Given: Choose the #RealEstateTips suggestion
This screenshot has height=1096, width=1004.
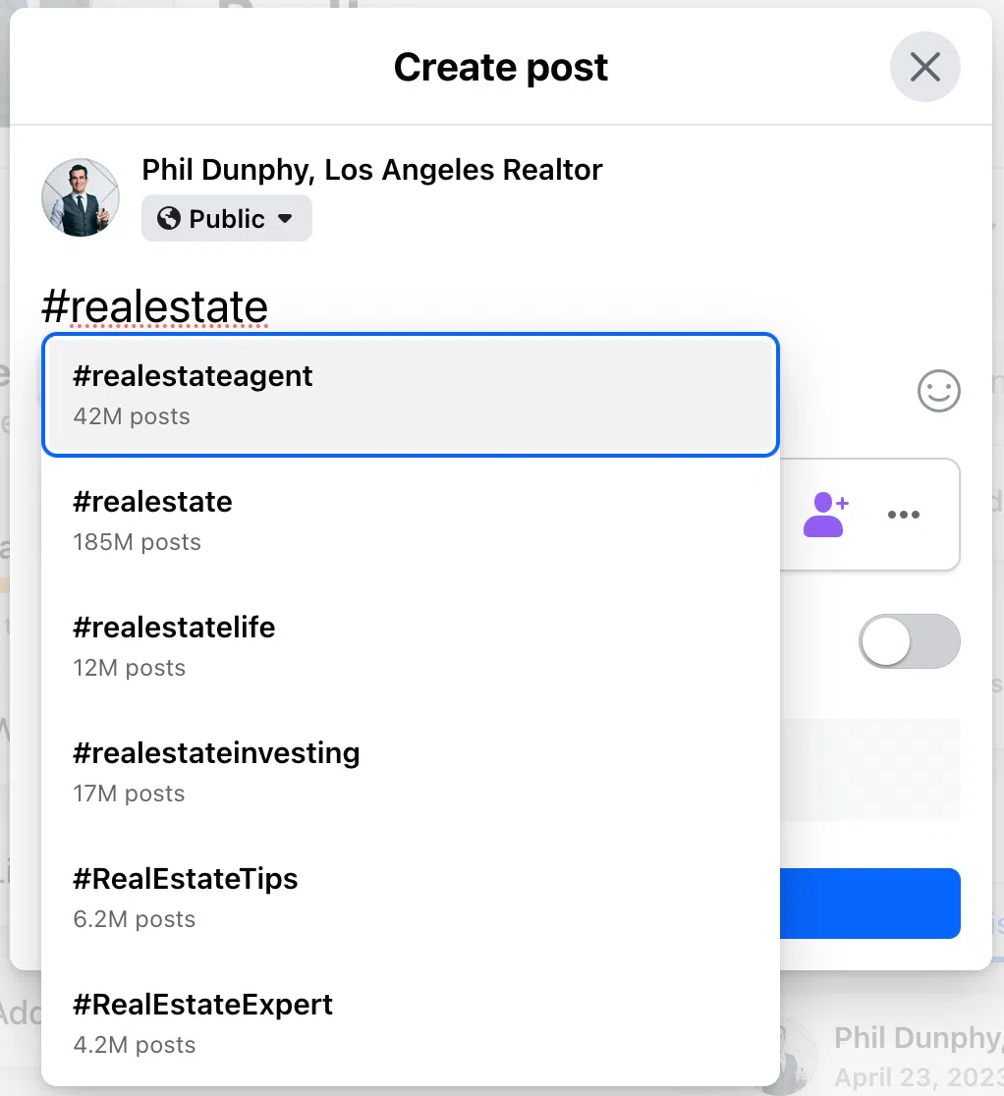Looking at the screenshot, I should 410,897.
